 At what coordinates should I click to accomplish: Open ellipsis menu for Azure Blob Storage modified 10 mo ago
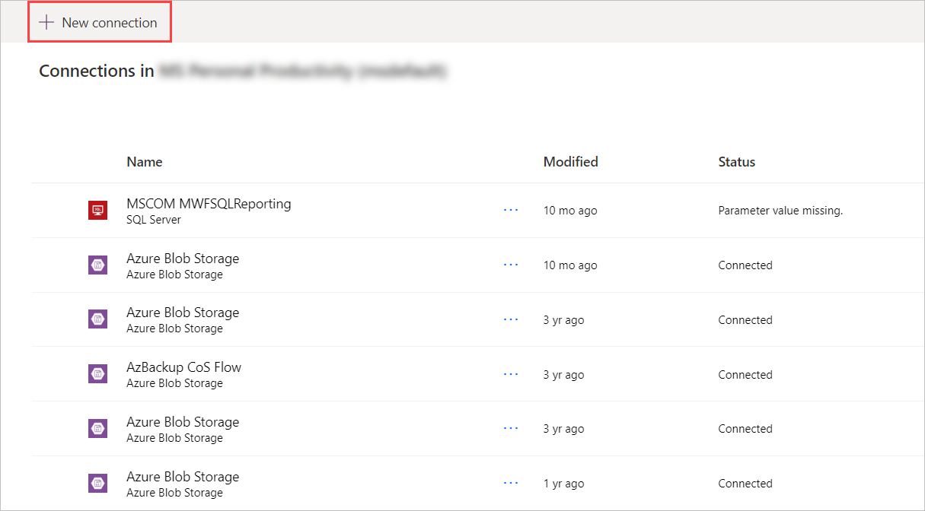point(511,265)
